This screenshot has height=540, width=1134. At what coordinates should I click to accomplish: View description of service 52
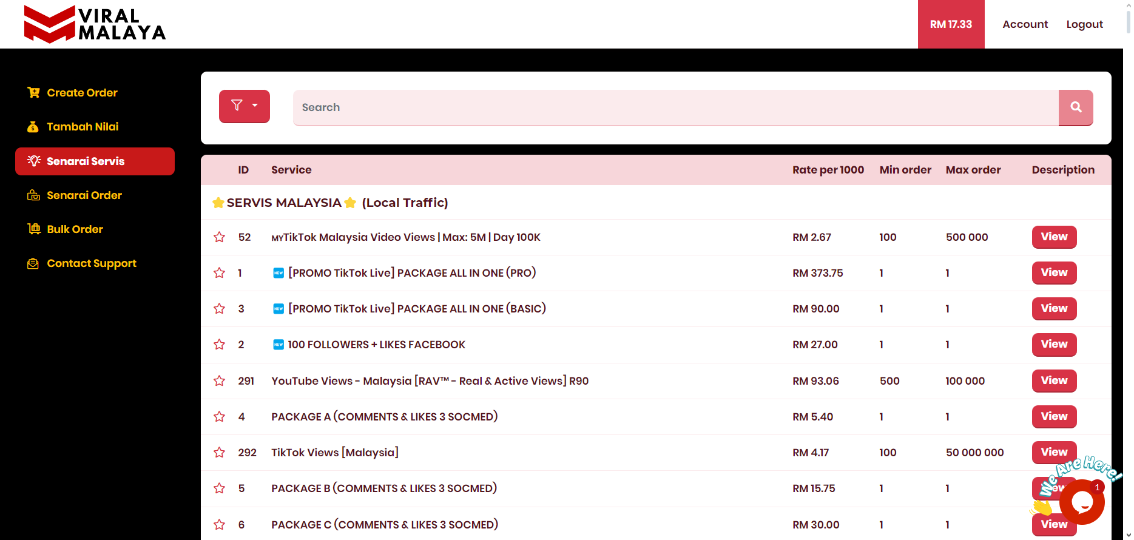pos(1054,237)
